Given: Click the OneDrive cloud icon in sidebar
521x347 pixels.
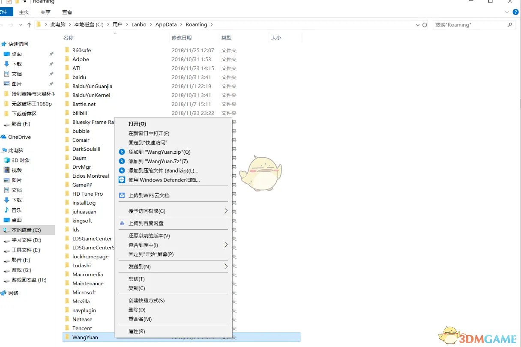Looking at the screenshot, I should [4, 137].
